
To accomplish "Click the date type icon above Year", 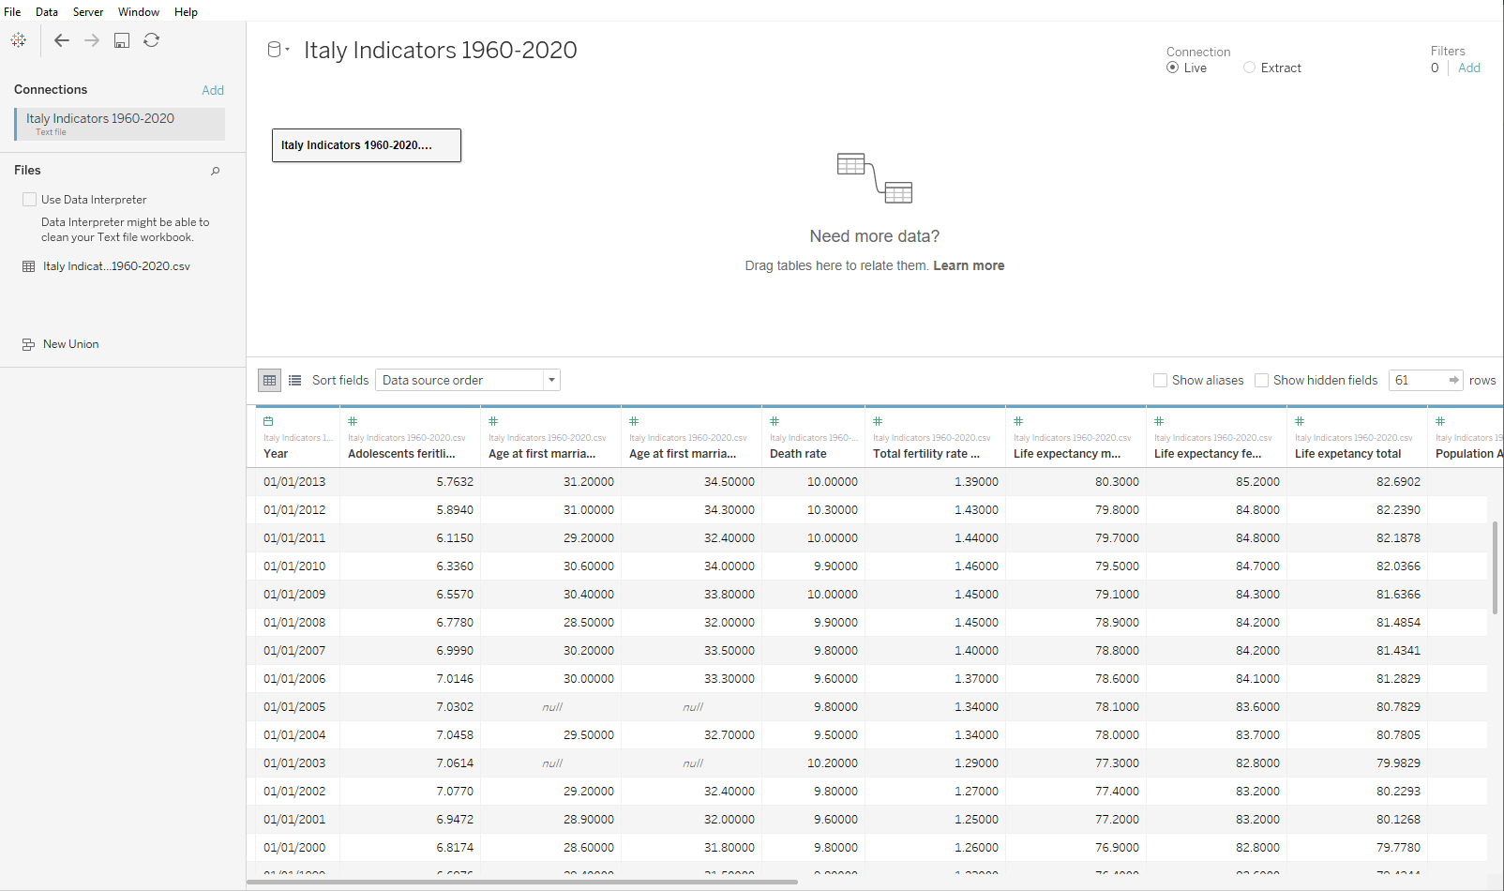I will [x=268, y=421].
